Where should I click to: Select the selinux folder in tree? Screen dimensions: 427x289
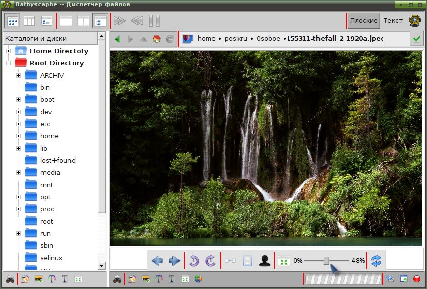(x=44, y=258)
